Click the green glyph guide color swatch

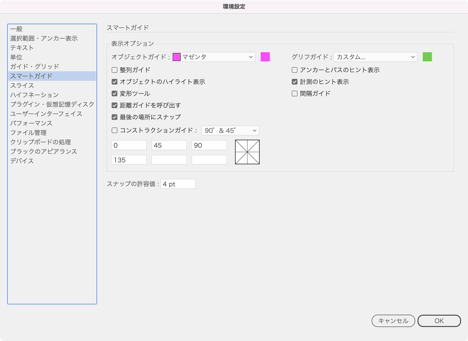pos(427,57)
